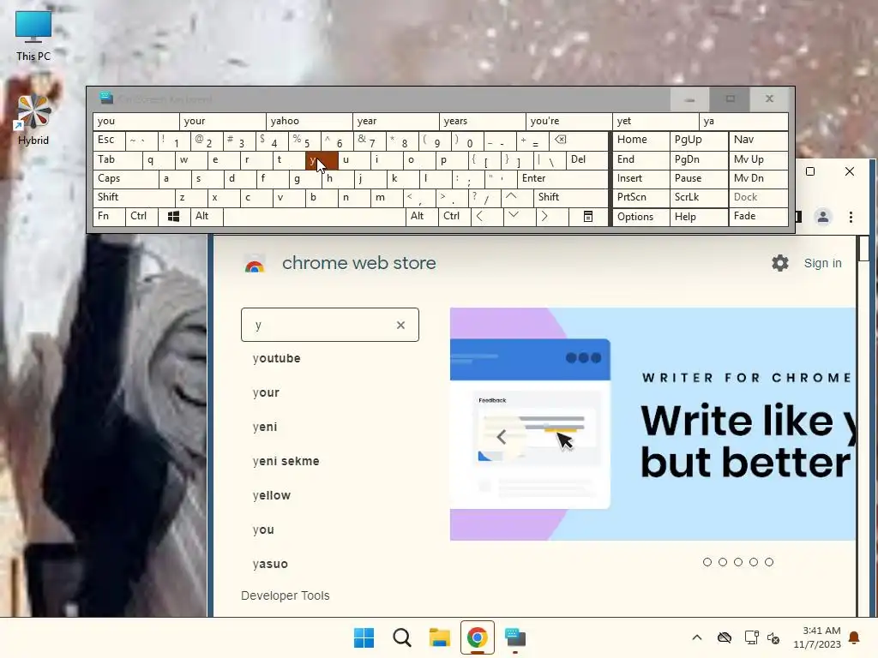
Task: Tap the Esc key
Action: tap(109, 140)
